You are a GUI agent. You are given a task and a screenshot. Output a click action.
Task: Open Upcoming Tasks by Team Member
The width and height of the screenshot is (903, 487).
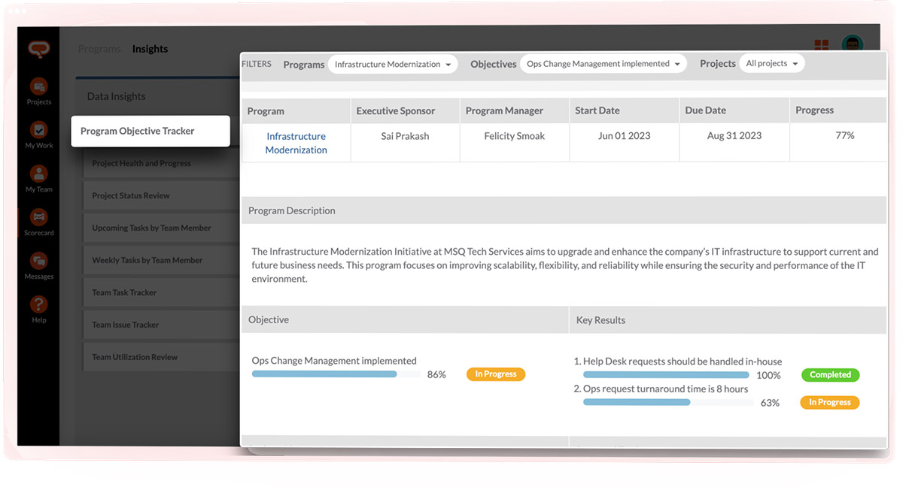click(x=161, y=228)
